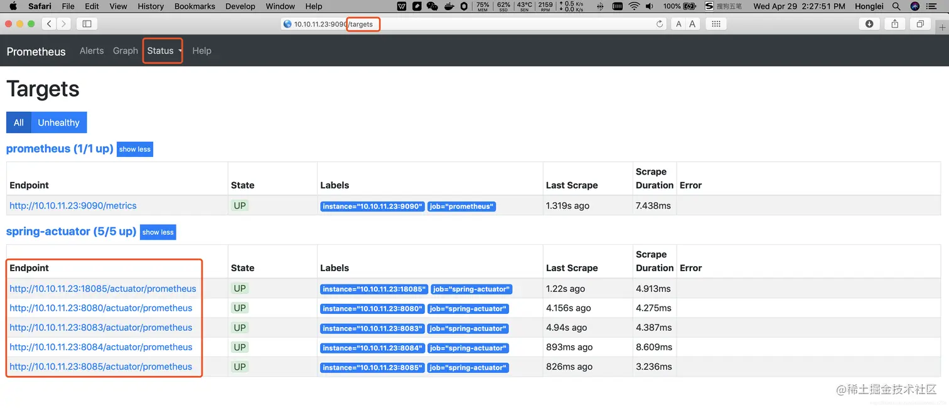Open the 10.10.11.23:8085 actuator endpoint link
949x408 pixels.
[101, 367]
